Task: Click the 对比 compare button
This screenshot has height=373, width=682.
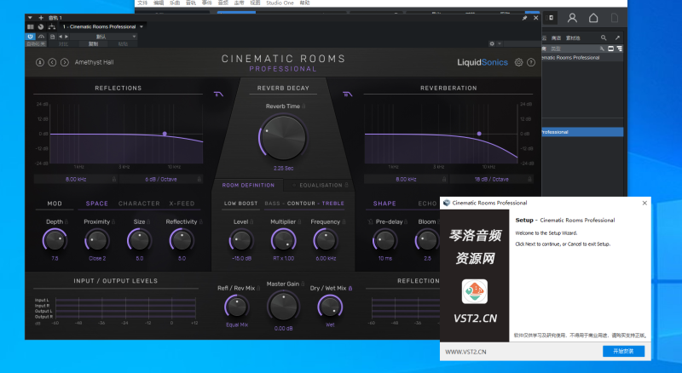Action: pos(63,44)
